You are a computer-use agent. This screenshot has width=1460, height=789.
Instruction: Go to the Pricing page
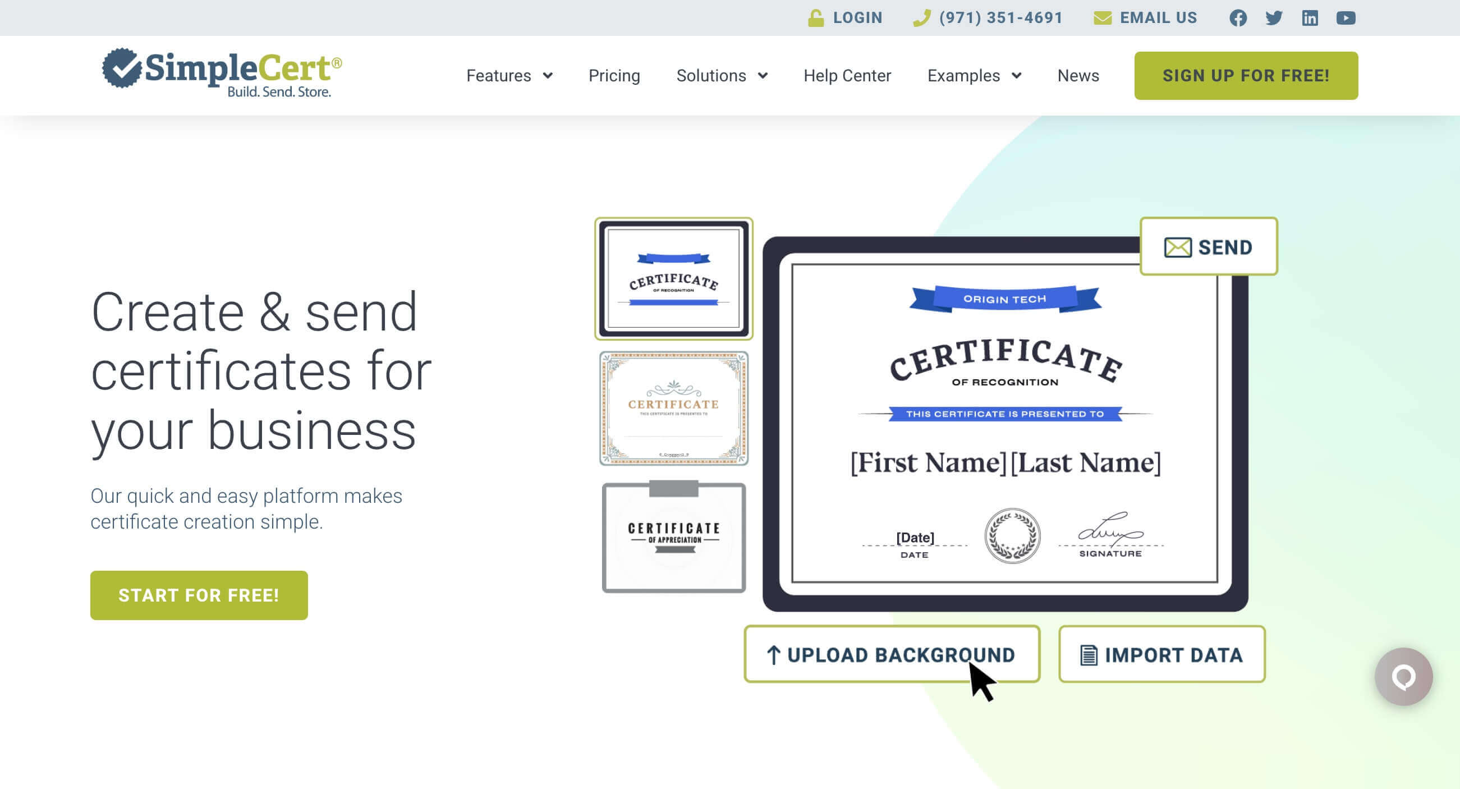614,75
